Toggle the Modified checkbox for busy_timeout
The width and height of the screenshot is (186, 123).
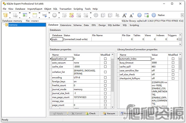pyautogui.click(x=173, y=63)
